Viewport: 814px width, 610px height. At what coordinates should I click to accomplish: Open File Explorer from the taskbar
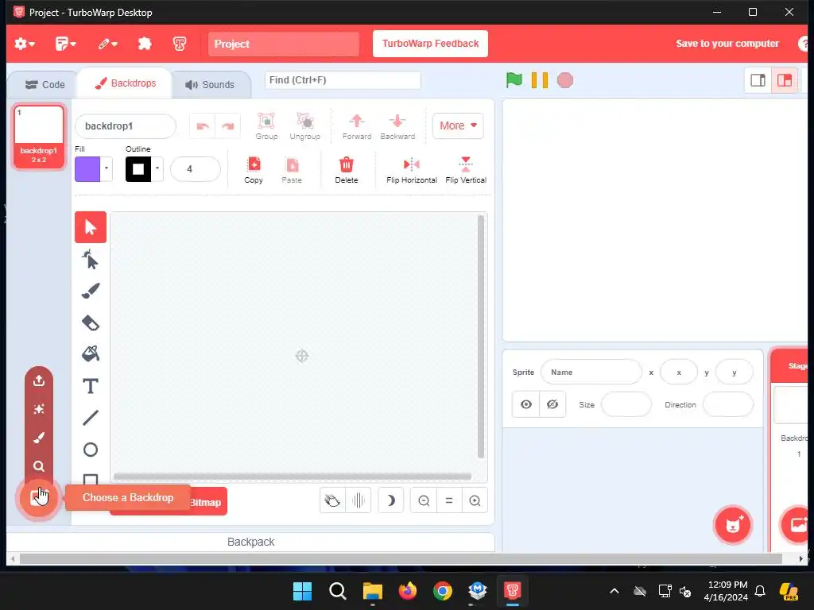click(x=372, y=591)
